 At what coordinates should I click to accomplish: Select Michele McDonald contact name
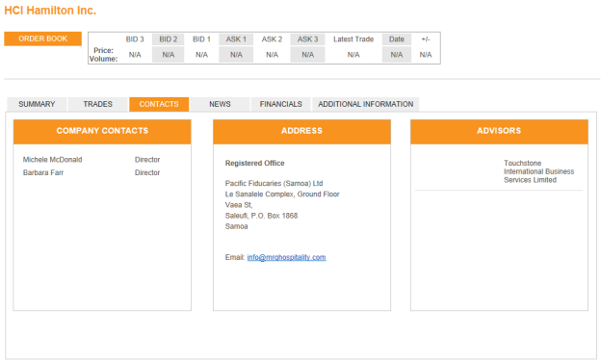[53, 160]
